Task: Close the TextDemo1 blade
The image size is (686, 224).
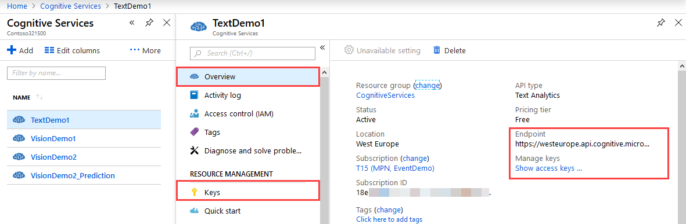Action: pyautogui.click(x=678, y=23)
